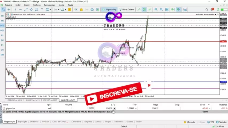228x128 pixels.
Task: Toggle the Algotrading button
Action: point(109,10)
